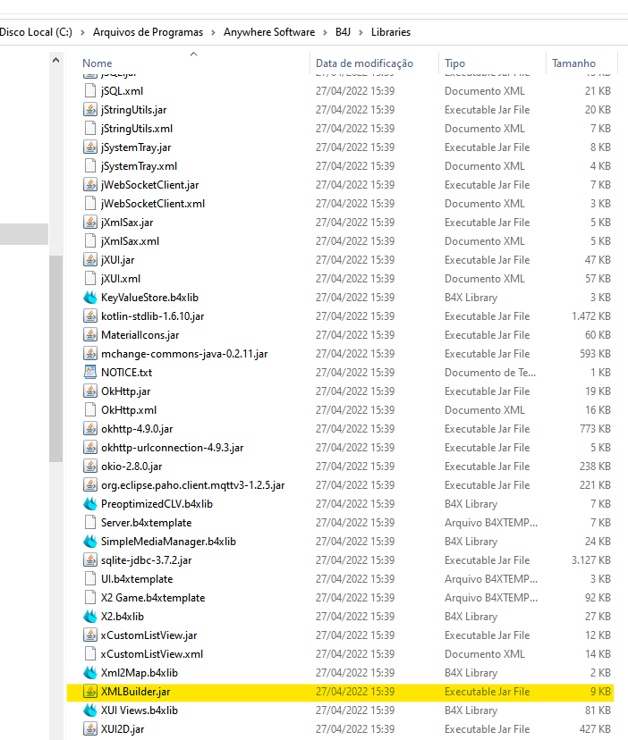Click the jSQL.xml document icon
This screenshot has height=740, width=628.
(x=89, y=90)
